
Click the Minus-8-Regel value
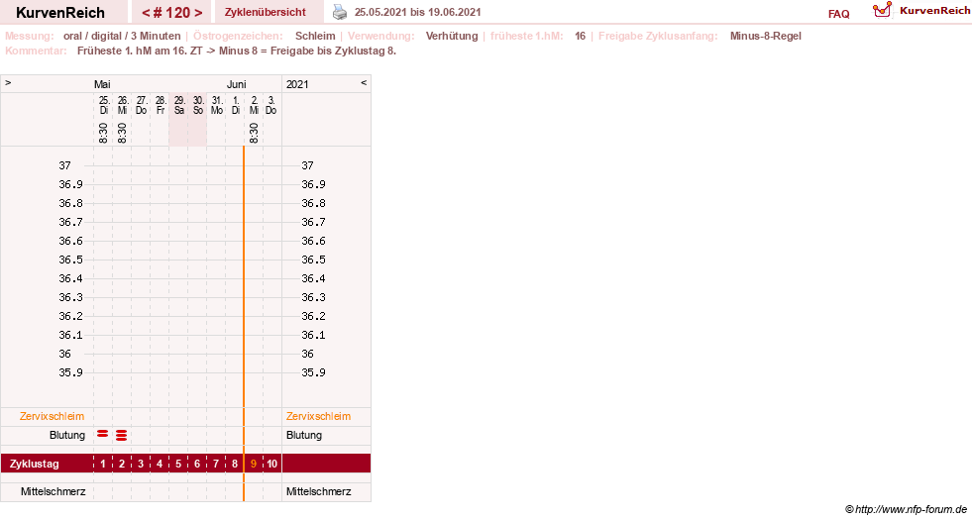pyautogui.click(x=766, y=36)
